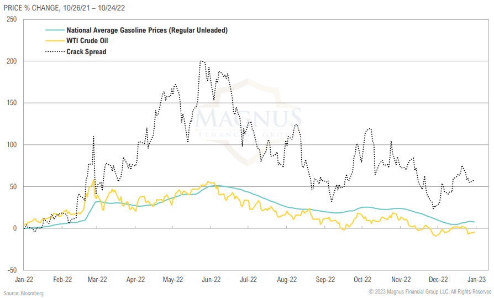The width and height of the screenshot is (494, 298).
Task: Click the -50 y-axis label
Action: tap(11, 270)
